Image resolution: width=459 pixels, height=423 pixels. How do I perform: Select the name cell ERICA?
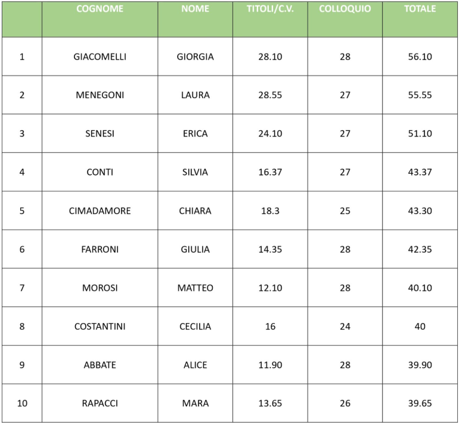[196, 133]
